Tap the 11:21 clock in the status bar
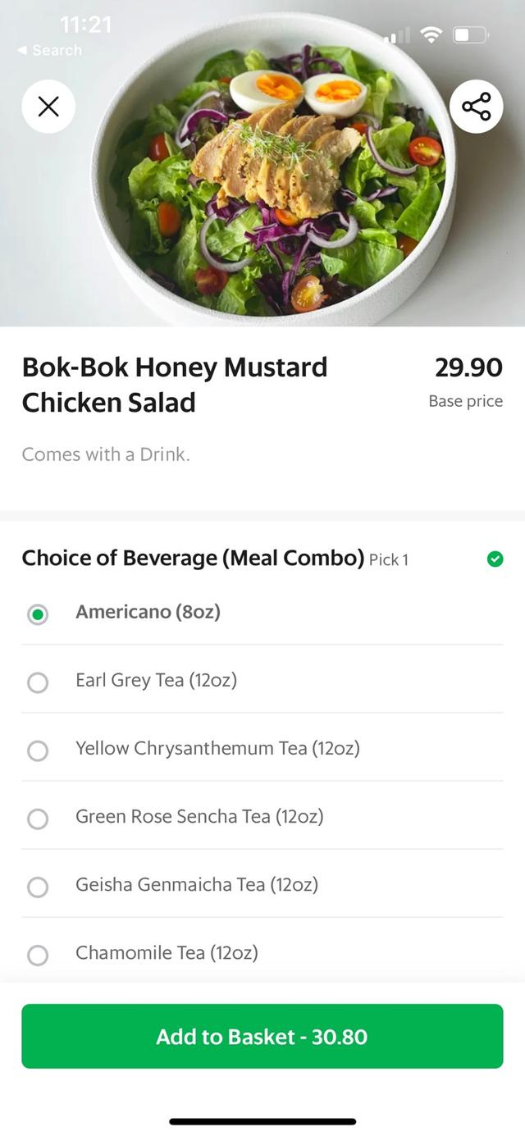The width and height of the screenshot is (525, 1136). pos(85,25)
